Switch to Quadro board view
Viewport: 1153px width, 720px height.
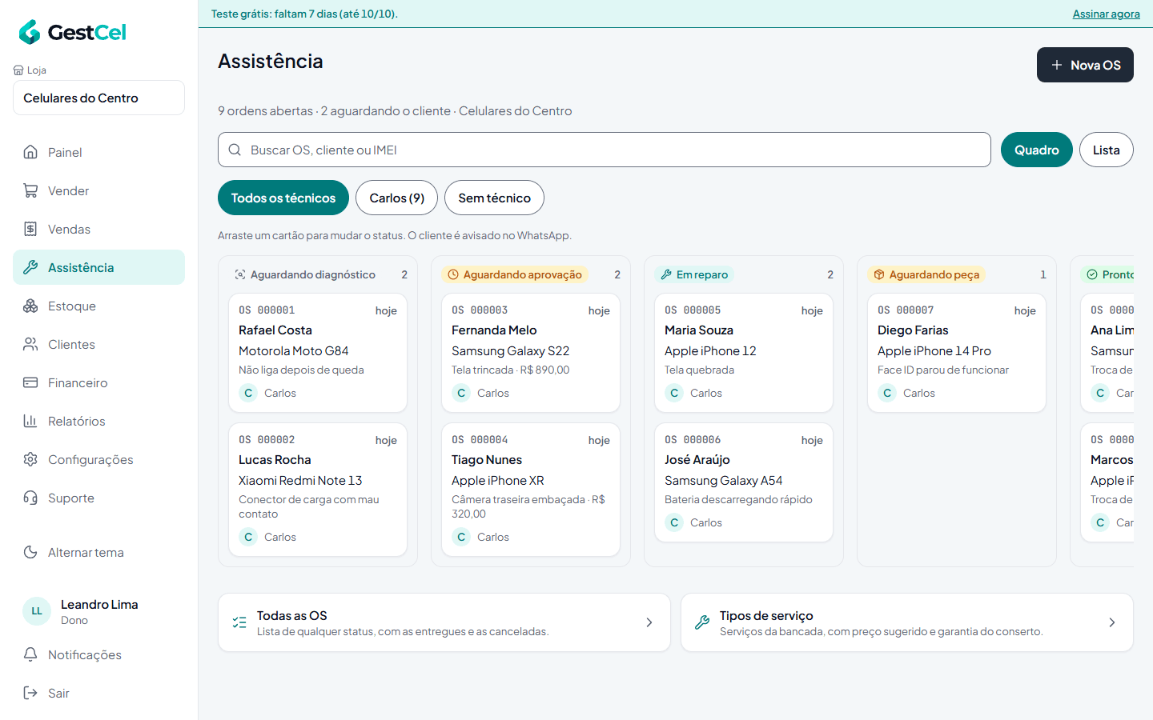tap(1036, 150)
